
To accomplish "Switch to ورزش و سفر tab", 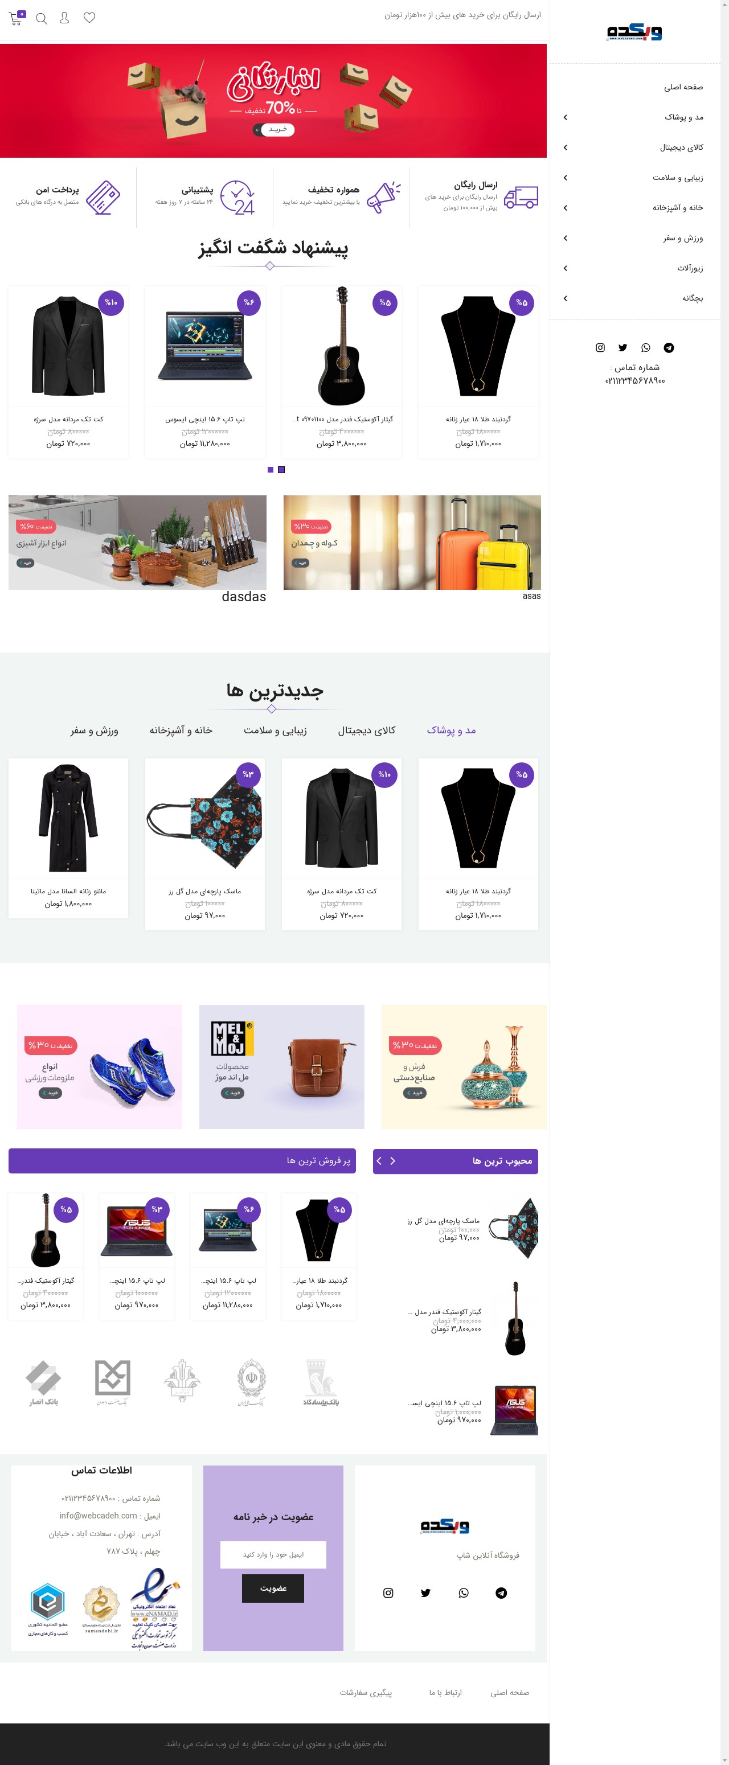I will 94,730.
